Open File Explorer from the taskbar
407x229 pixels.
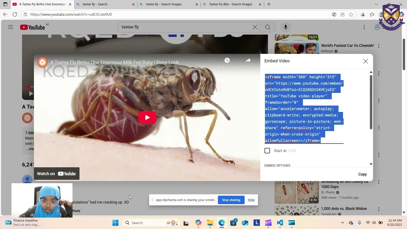210,223
